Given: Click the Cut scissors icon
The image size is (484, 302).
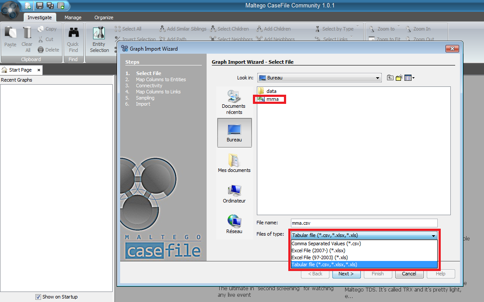Looking at the screenshot, I should coord(41,39).
